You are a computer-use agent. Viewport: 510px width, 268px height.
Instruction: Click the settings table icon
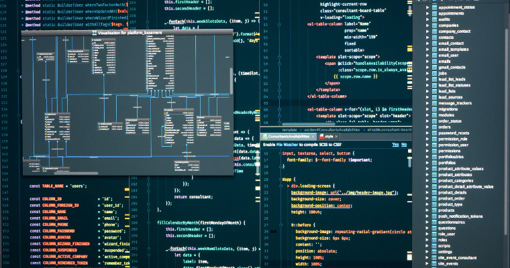(434, 252)
